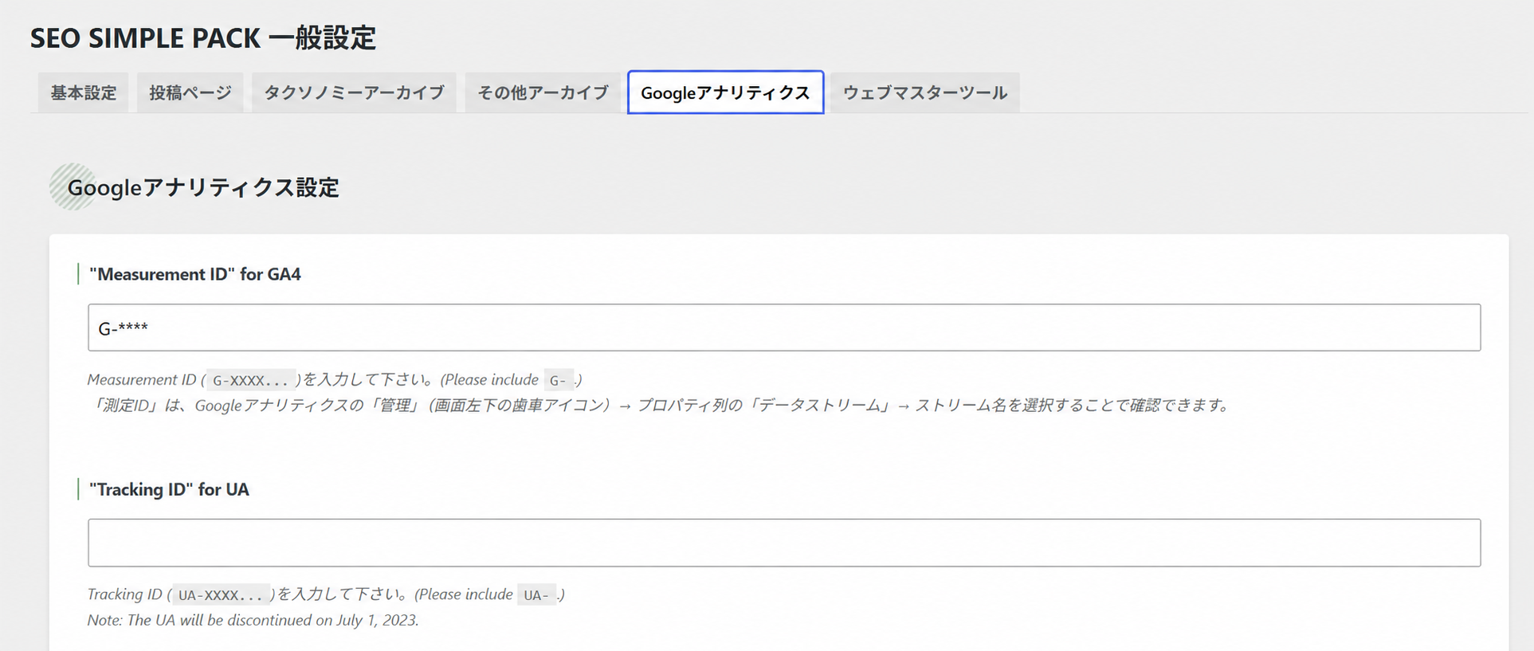The width and height of the screenshot is (1534, 651).
Task: Click the UA discontinued July 1, 2023 note
Action: 253,620
